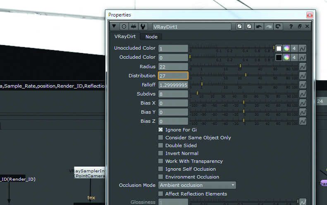
Task: Enable the Ignore Self Occlusion checkbox
Action: pos(160,169)
